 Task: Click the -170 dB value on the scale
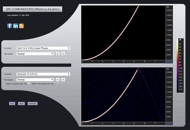click(x=180, y=89)
